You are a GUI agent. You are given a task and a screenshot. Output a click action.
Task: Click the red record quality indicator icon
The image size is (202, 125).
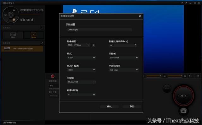click(x=53, y=76)
